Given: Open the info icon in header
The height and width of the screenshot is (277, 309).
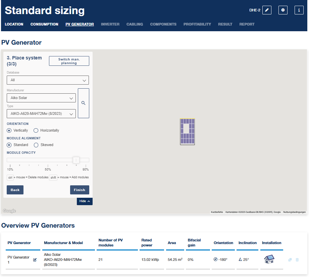Looking at the screenshot, I should click(x=299, y=10).
